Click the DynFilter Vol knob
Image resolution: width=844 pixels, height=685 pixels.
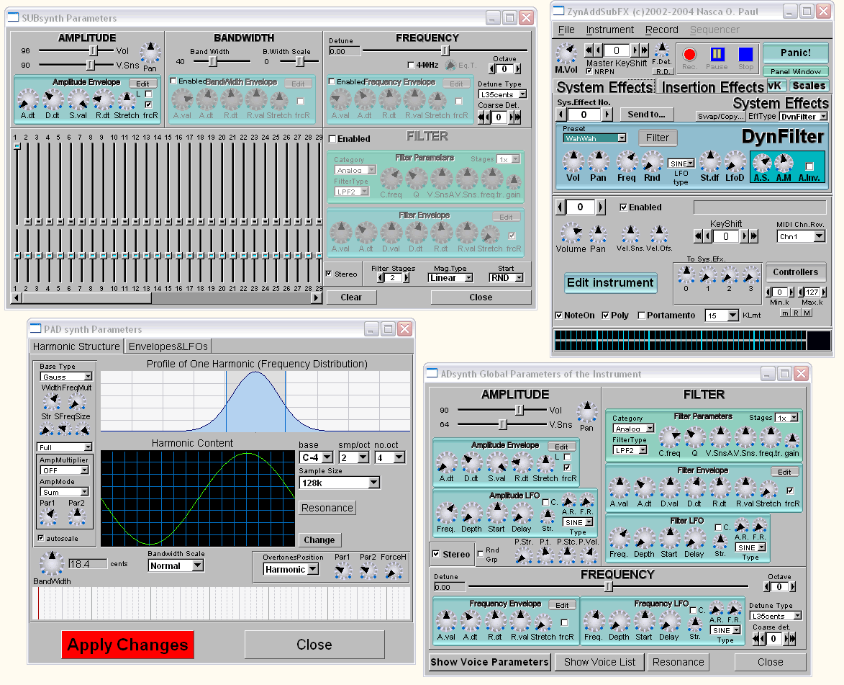point(573,161)
